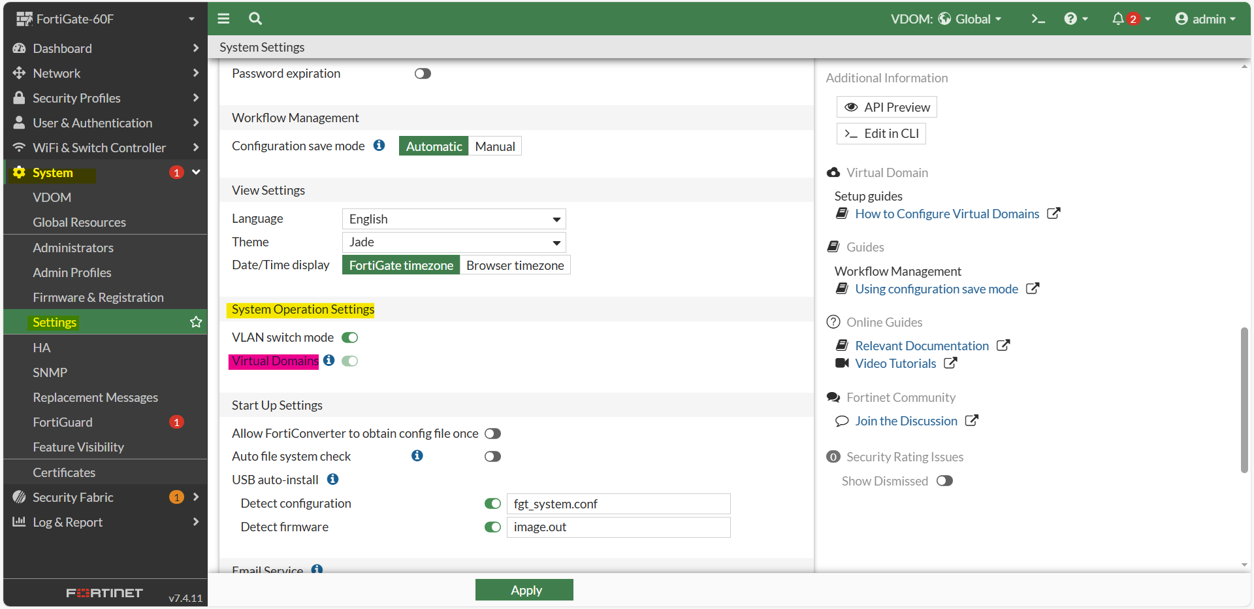Enable Allow FortiConverter to obtain config file once
The height and width of the screenshot is (609, 1254).
coord(493,433)
